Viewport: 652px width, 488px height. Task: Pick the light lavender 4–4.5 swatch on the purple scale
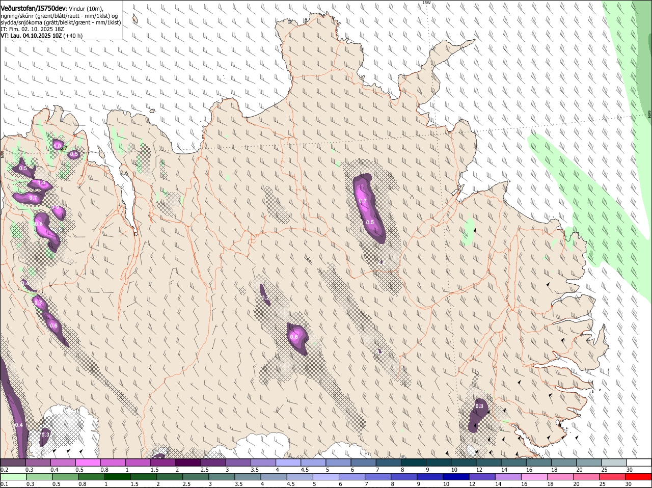[x=288, y=463]
